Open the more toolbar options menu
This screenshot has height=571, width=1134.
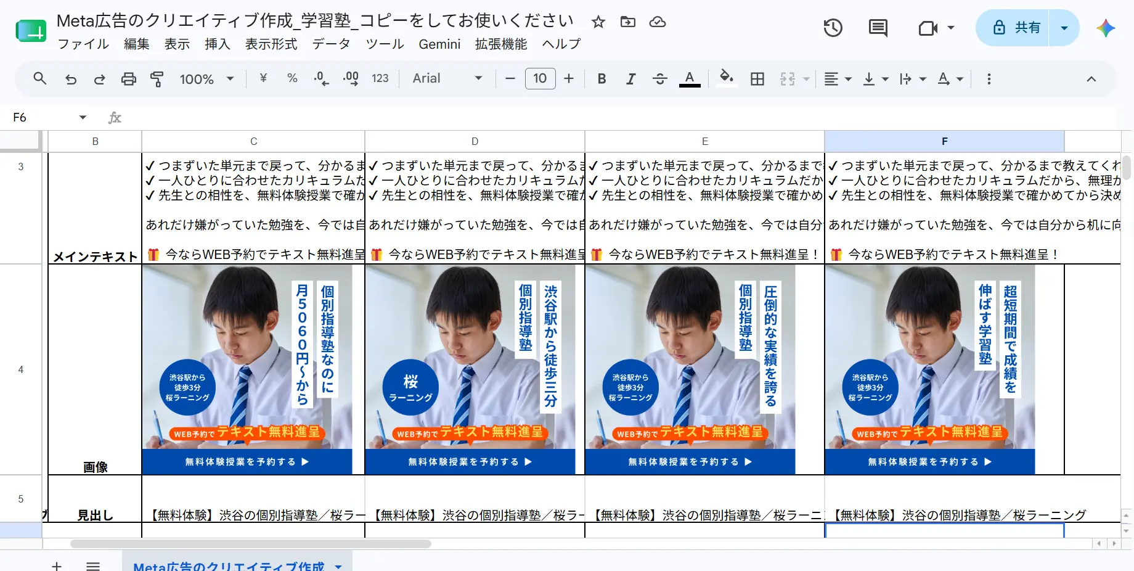pos(989,79)
